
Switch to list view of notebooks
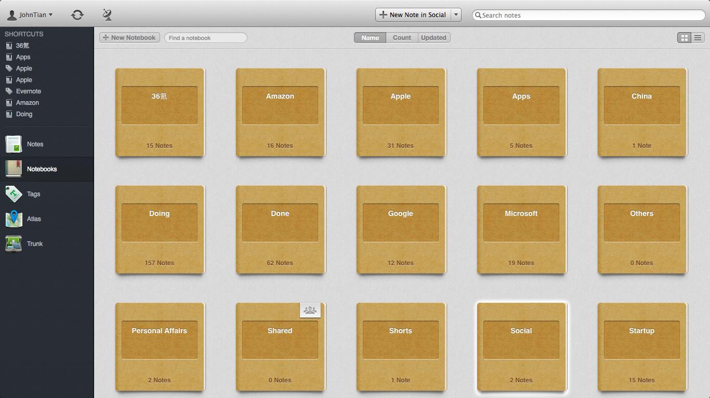click(698, 37)
